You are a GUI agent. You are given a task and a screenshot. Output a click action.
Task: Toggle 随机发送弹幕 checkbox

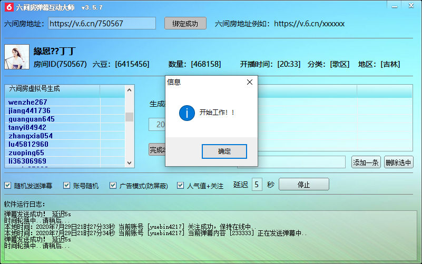(8, 185)
